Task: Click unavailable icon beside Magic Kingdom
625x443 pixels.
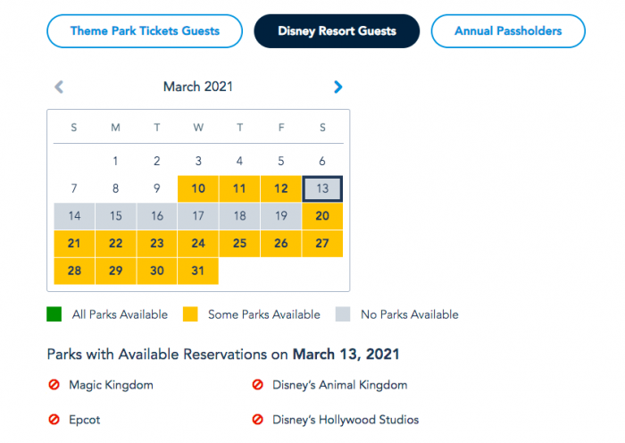Action: click(x=54, y=385)
